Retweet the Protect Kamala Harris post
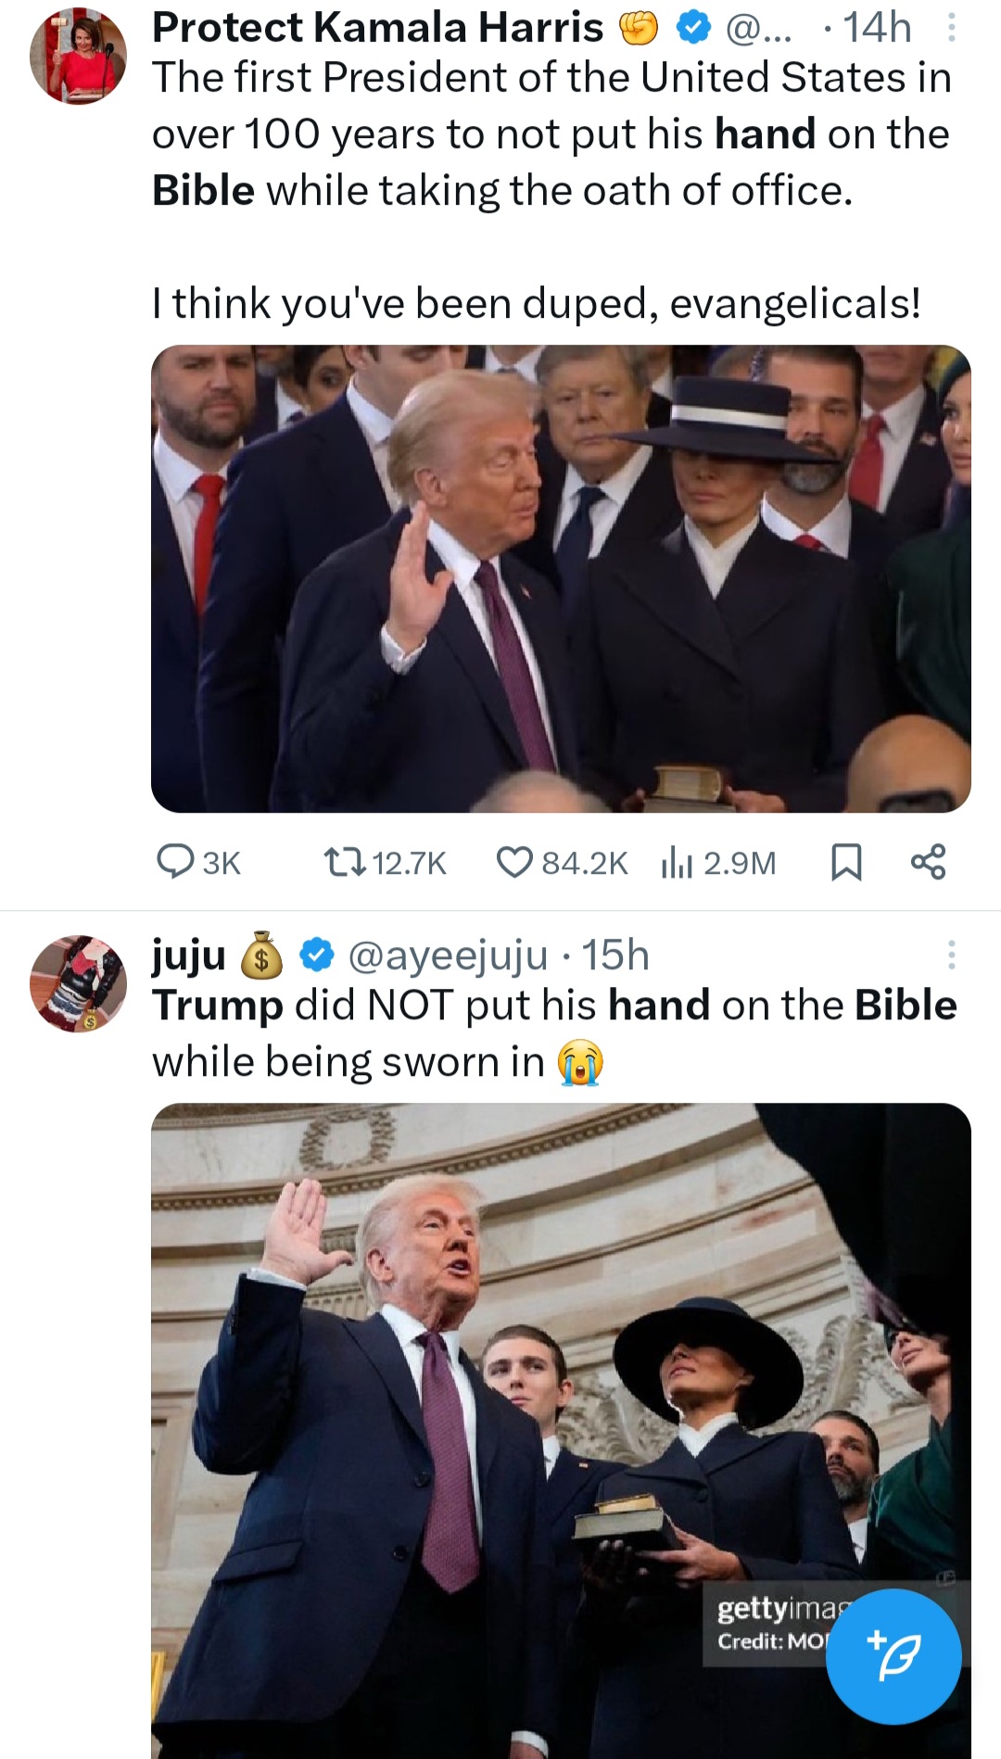 click(x=385, y=863)
